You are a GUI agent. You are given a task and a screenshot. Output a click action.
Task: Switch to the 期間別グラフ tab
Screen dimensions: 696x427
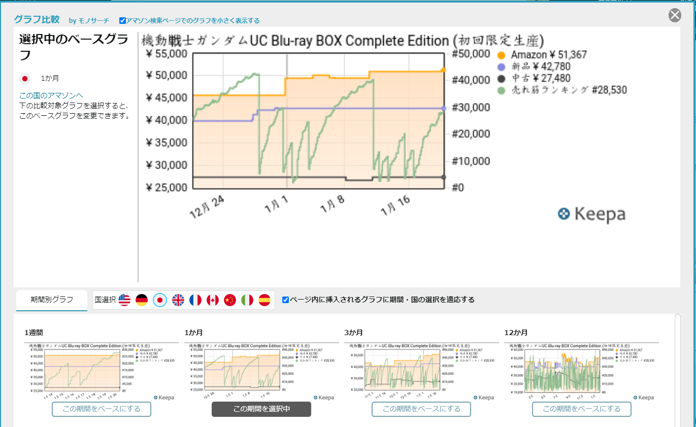52,300
